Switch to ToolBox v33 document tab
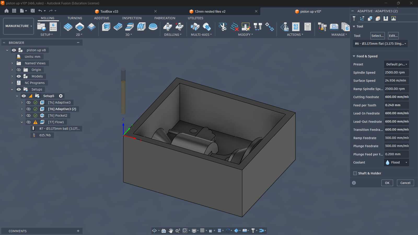Screen dimensions: 418x235 pyautogui.click(x=109, y=11)
